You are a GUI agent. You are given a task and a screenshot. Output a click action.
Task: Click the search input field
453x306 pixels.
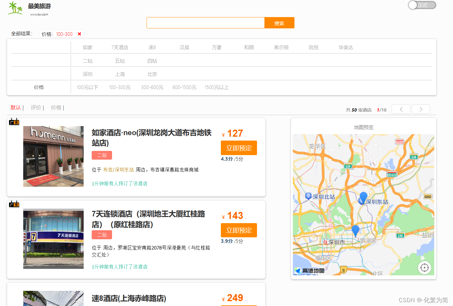(206, 23)
